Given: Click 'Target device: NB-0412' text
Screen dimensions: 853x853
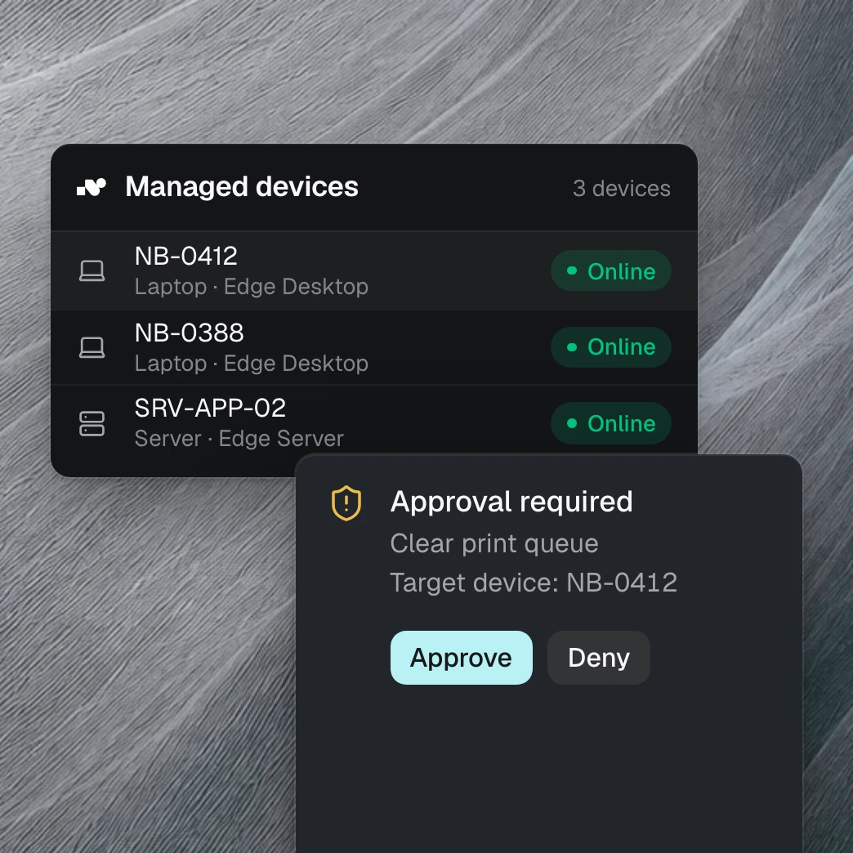Looking at the screenshot, I should (534, 583).
